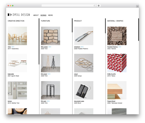Viewport: 145px width, 123px height.
Task: Follow the FINE FLUTE link
Action: point(111,74)
